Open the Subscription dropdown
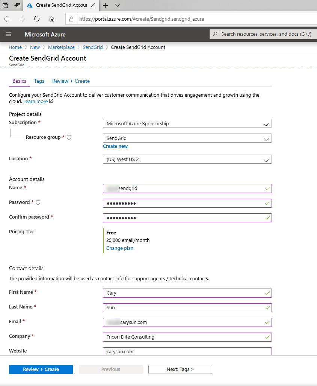The height and width of the screenshot is (386, 317). click(187, 123)
